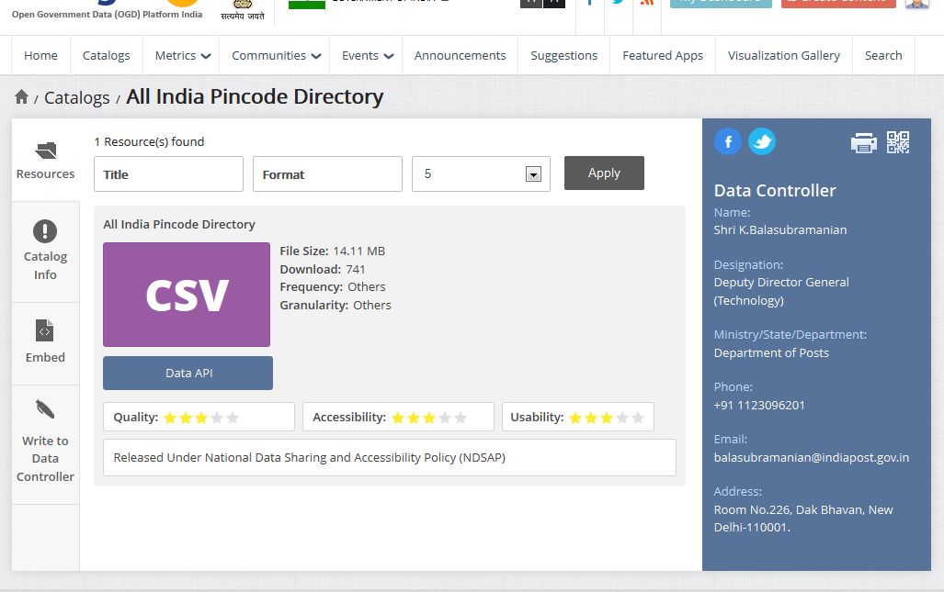Viewport: 944px width, 592px height.
Task: Click the Format filter field
Action: click(327, 173)
